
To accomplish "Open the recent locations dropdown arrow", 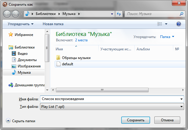I will tap(21, 14).
